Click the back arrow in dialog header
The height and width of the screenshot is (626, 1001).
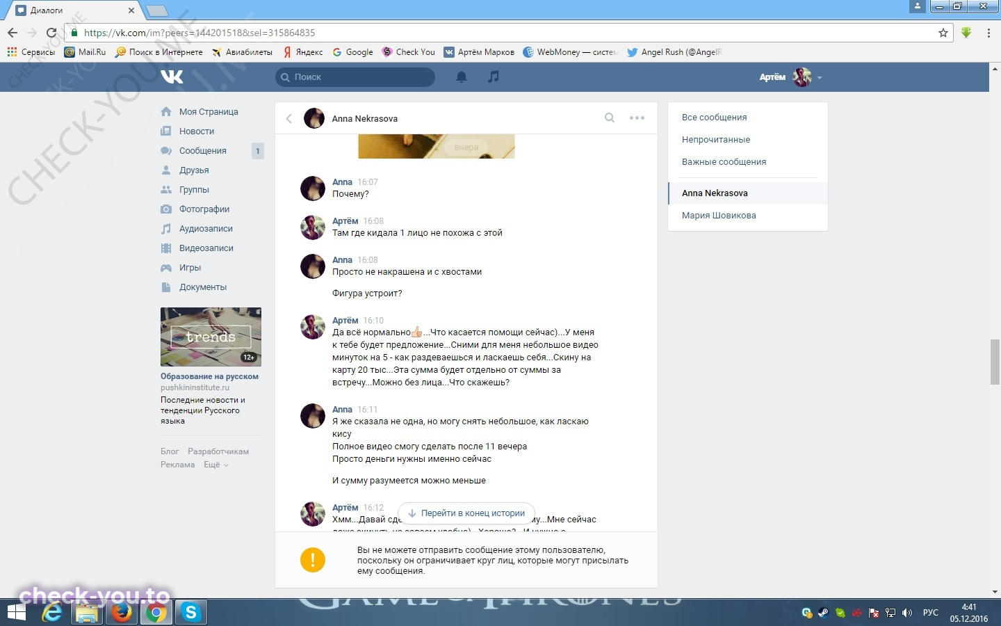tap(289, 118)
